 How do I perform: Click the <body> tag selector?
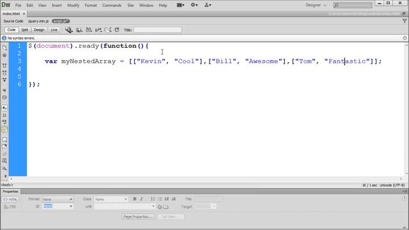pyautogui.click(x=7, y=185)
